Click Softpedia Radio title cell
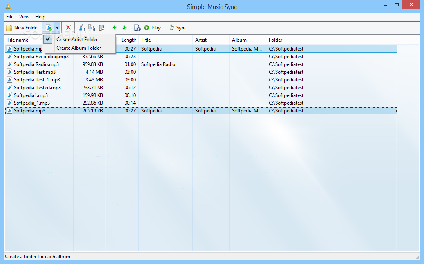 click(158, 64)
